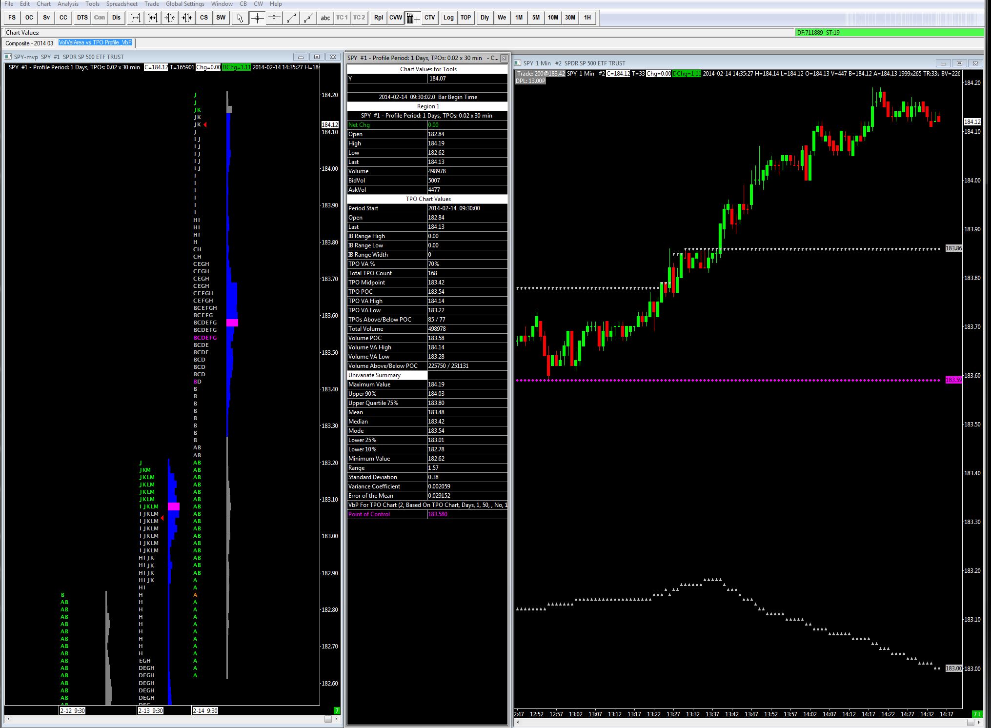Image resolution: width=991 pixels, height=728 pixels.
Task: Select the pointer cursor tool
Action: [239, 18]
